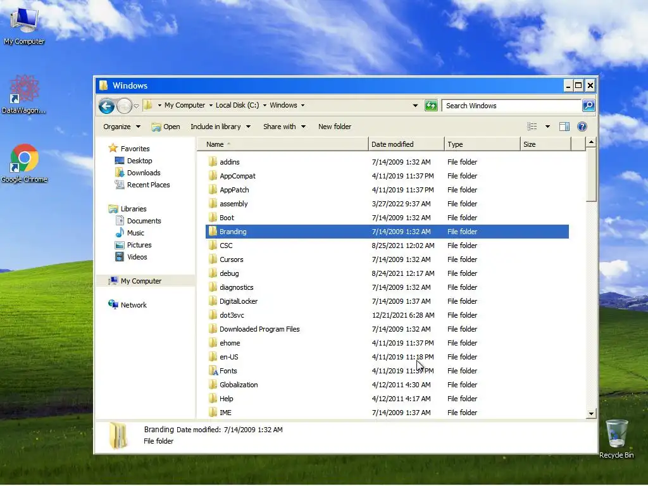Click the Windows breadcrumb segment
The image size is (648, 486).
pos(283,105)
